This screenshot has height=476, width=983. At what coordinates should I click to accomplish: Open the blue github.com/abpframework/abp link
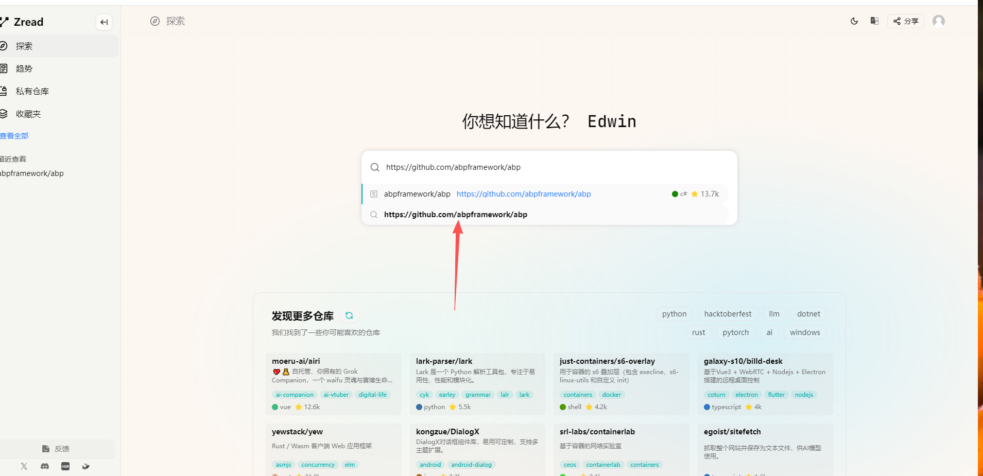(x=524, y=194)
